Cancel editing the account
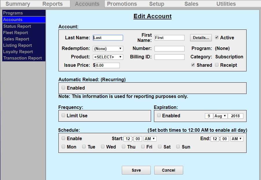 tap(168, 170)
